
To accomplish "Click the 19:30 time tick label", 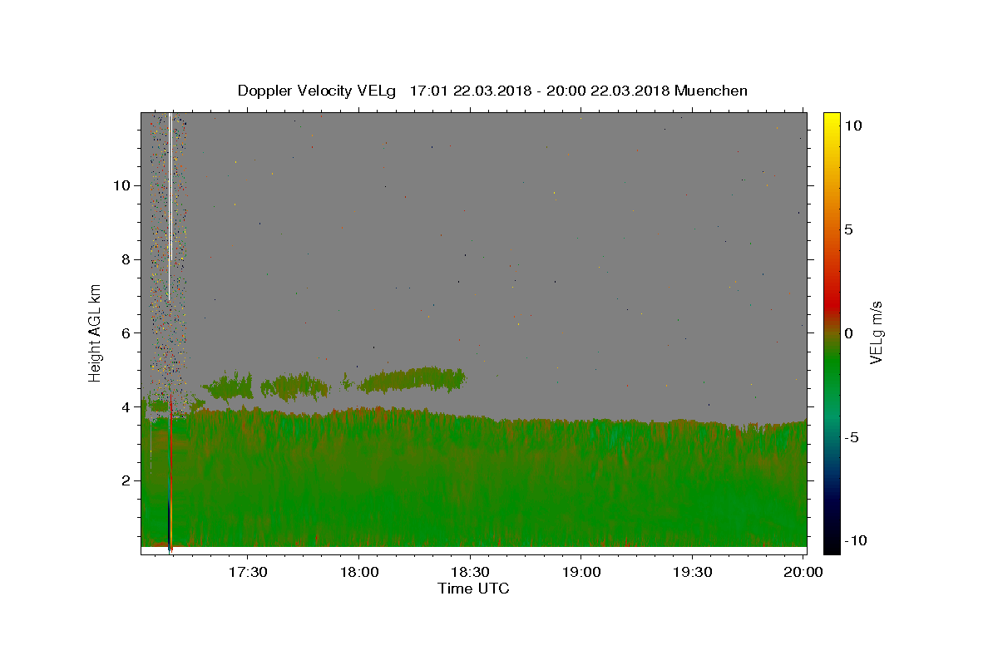I will coord(693,573).
